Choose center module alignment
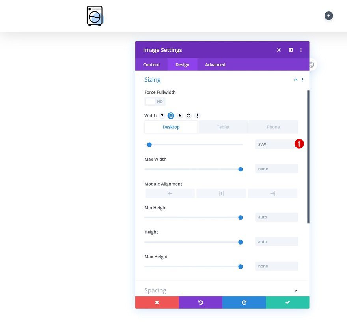The height and width of the screenshot is (335, 347). click(221, 193)
